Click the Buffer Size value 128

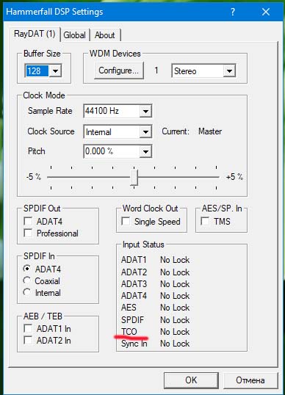click(x=37, y=70)
